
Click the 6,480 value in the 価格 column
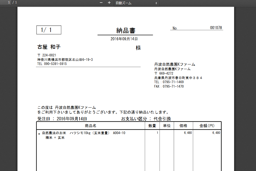coord(188,133)
